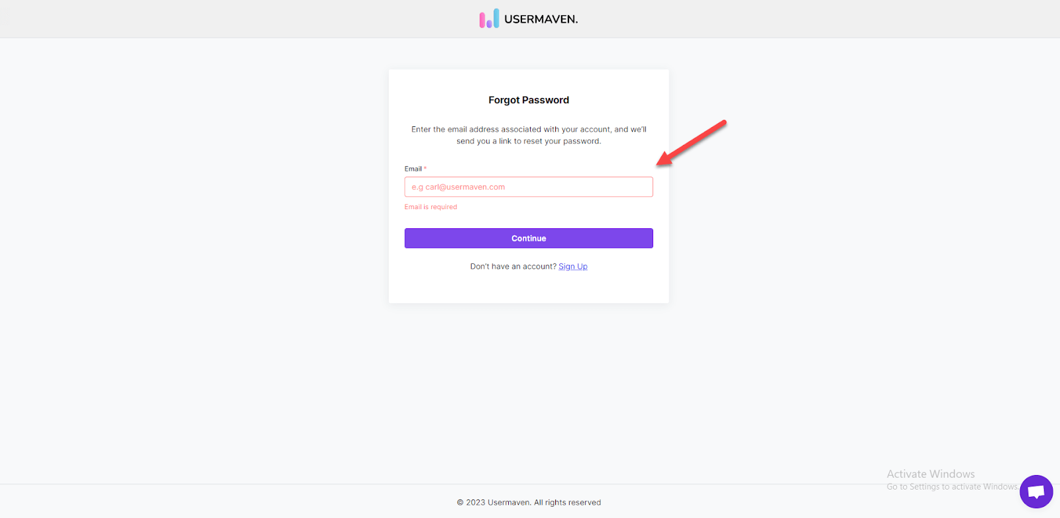The image size is (1060, 518).
Task: Click the chat icon in the bottom corner
Action: [1035, 492]
